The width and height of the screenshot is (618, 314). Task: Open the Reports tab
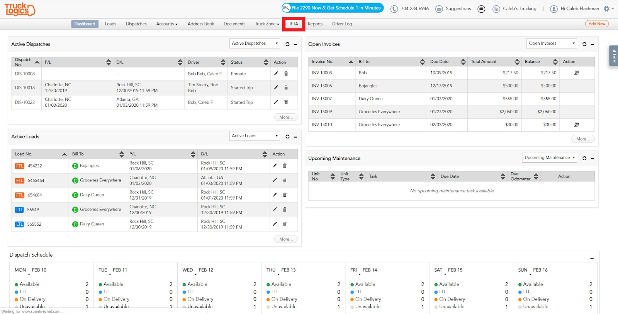pyautogui.click(x=315, y=24)
